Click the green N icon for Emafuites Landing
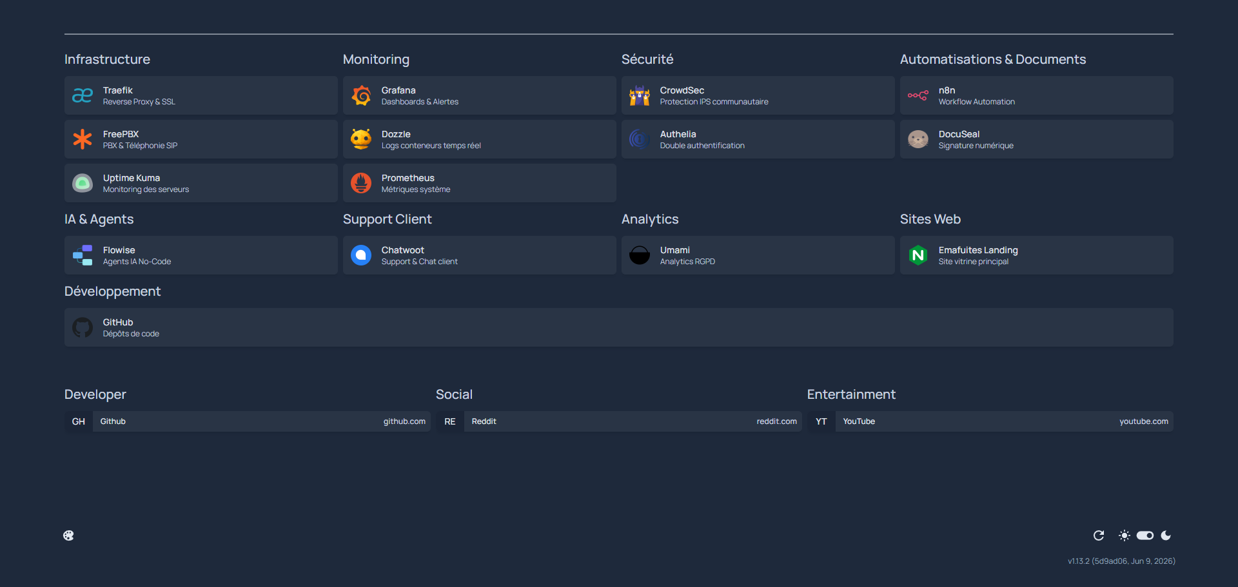Viewport: 1238px width, 587px height. pyautogui.click(x=918, y=255)
